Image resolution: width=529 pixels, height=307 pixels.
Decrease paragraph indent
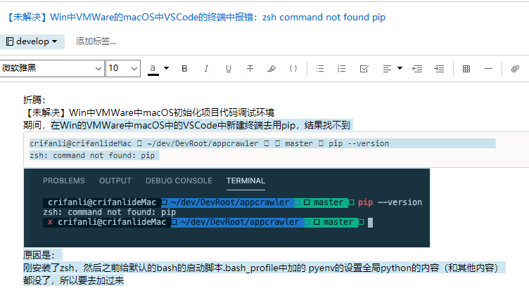tap(417, 69)
